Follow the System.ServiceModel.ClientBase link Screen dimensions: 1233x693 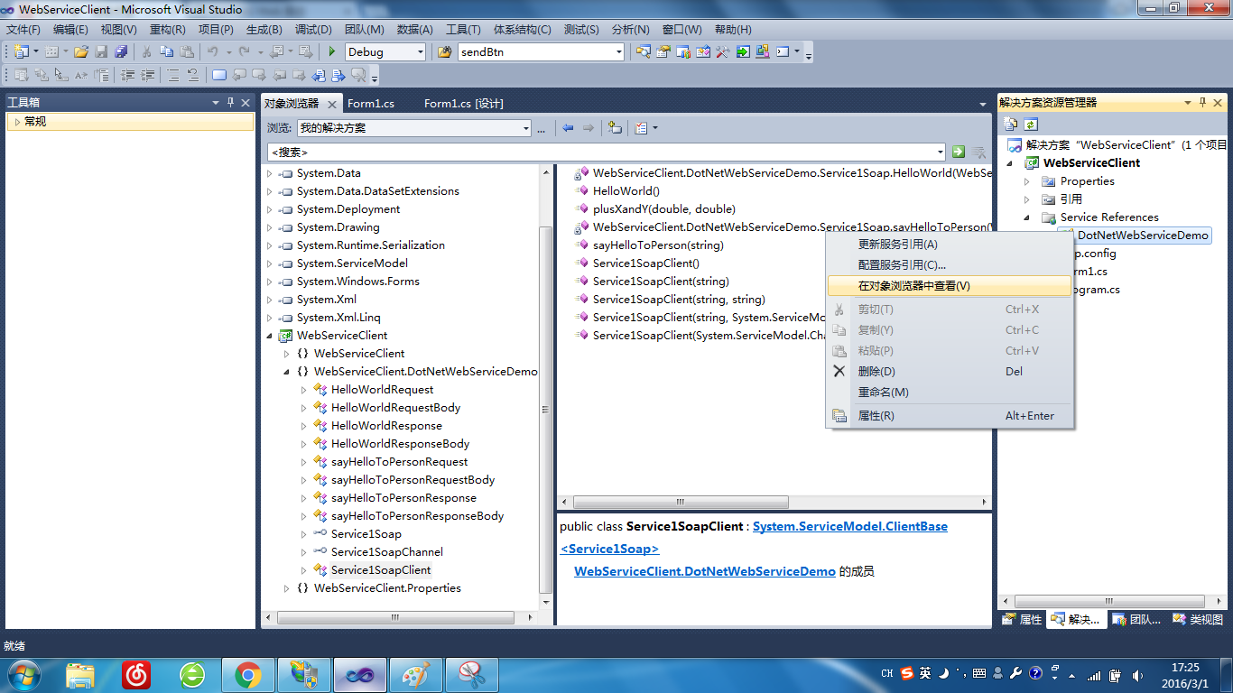850,526
